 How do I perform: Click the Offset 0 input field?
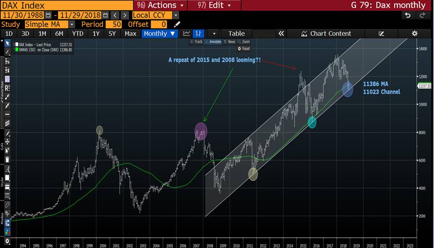[x=159, y=24]
